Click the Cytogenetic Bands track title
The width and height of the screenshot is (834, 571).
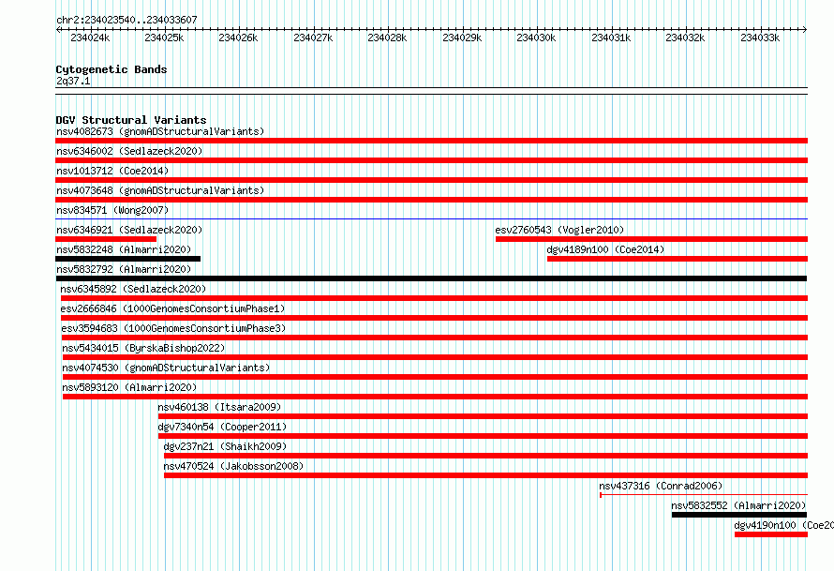[x=112, y=69]
